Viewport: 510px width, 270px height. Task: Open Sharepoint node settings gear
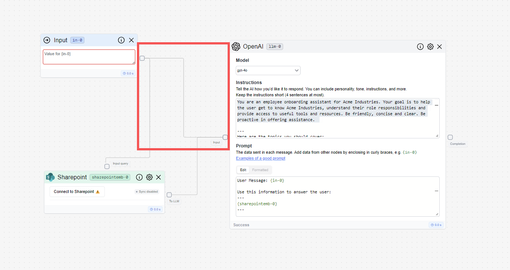click(150, 177)
